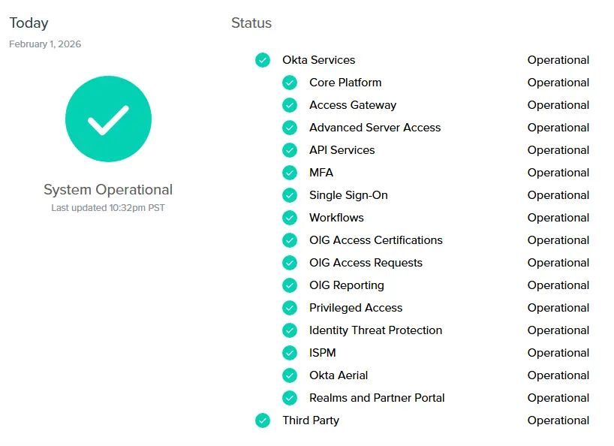Click the MFA checkmark status icon

[290, 173]
